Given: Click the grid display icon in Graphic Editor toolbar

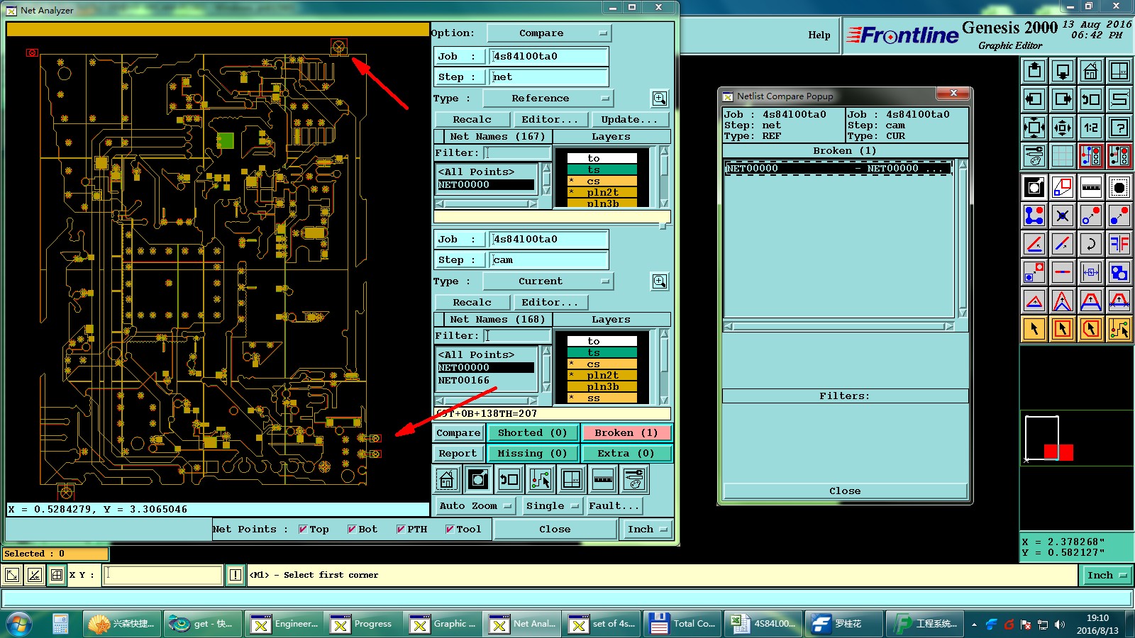Looking at the screenshot, I should coord(1063,156).
